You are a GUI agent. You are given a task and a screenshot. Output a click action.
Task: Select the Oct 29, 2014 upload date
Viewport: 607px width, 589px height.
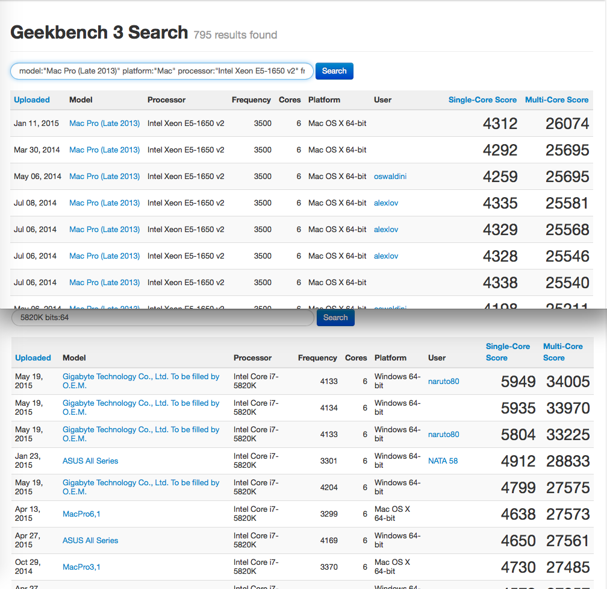(x=28, y=567)
